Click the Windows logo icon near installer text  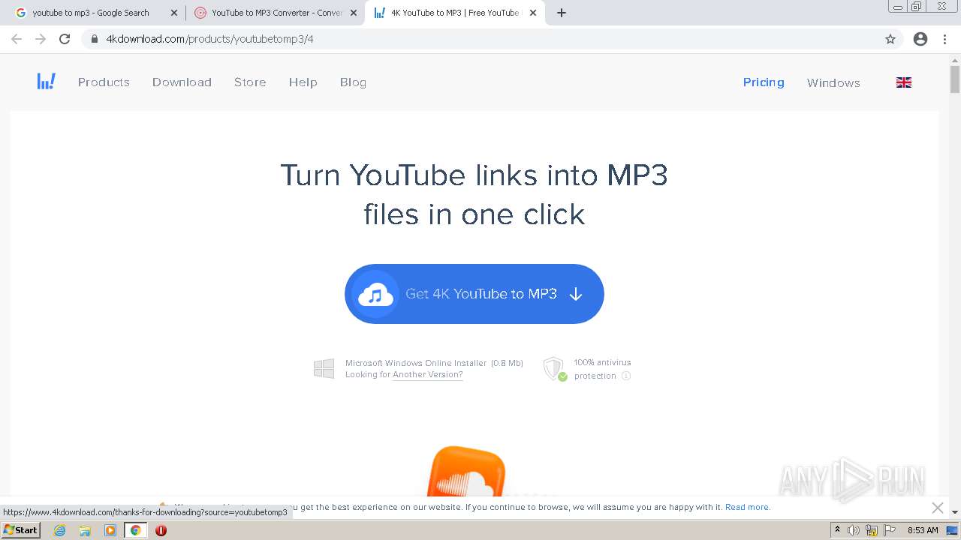coord(324,368)
